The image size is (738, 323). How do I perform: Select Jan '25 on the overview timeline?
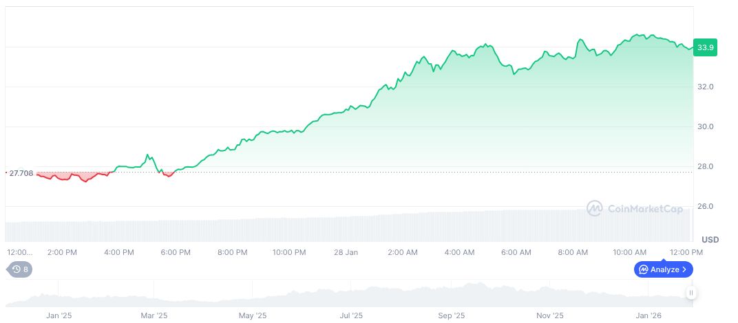pyautogui.click(x=59, y=315)
